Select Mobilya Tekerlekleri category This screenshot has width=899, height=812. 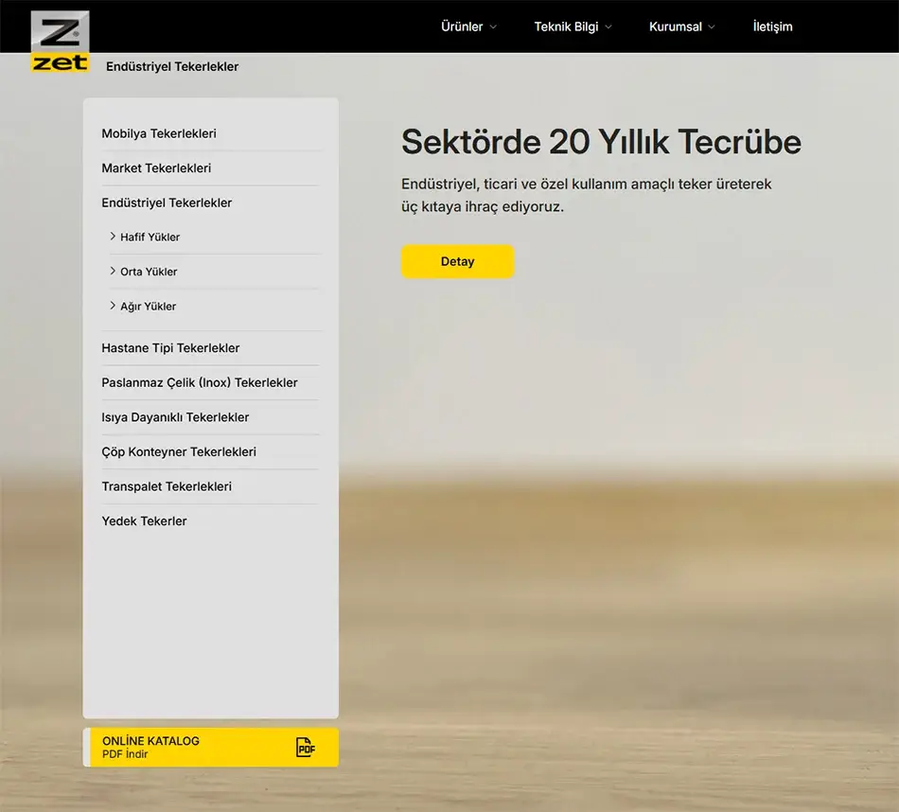point(159,133)
